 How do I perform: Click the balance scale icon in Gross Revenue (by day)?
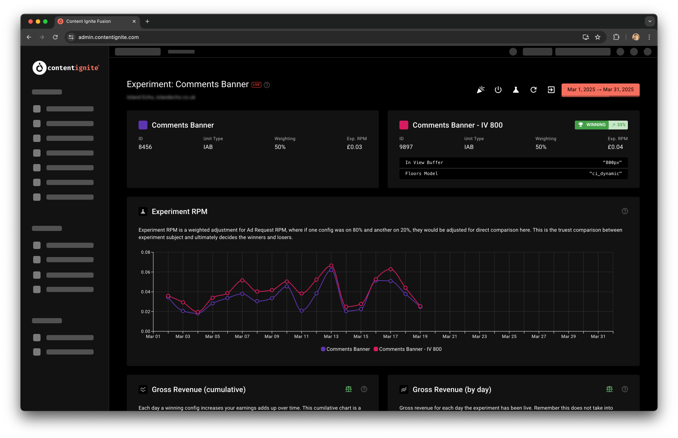[609, 389]
